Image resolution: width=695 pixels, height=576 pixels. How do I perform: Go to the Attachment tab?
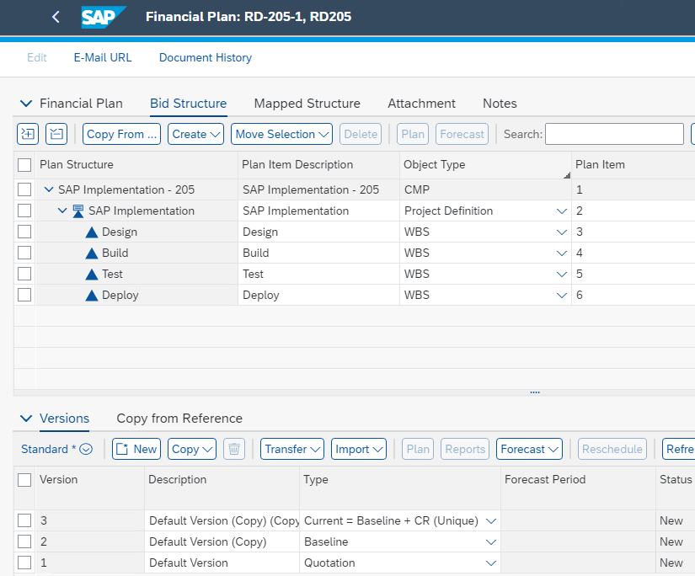[x=421, y=104]
